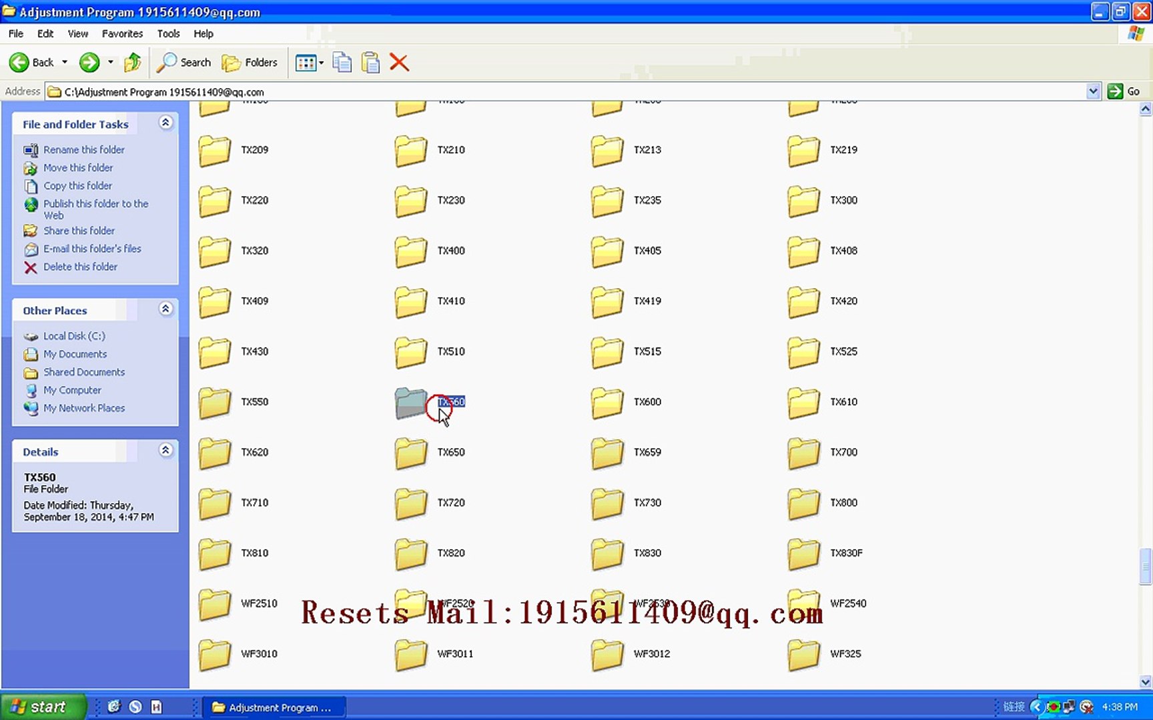Viewport: 1153px width, 720px height.
Task: Open the View menu
Action: pos(78,33)
